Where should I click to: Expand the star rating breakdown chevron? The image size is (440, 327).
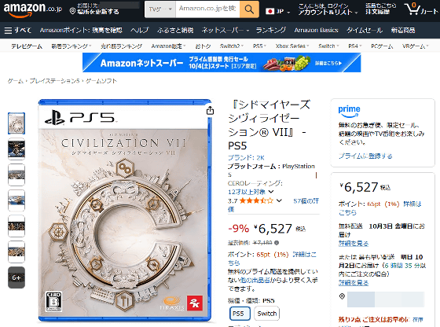[279, 200]
